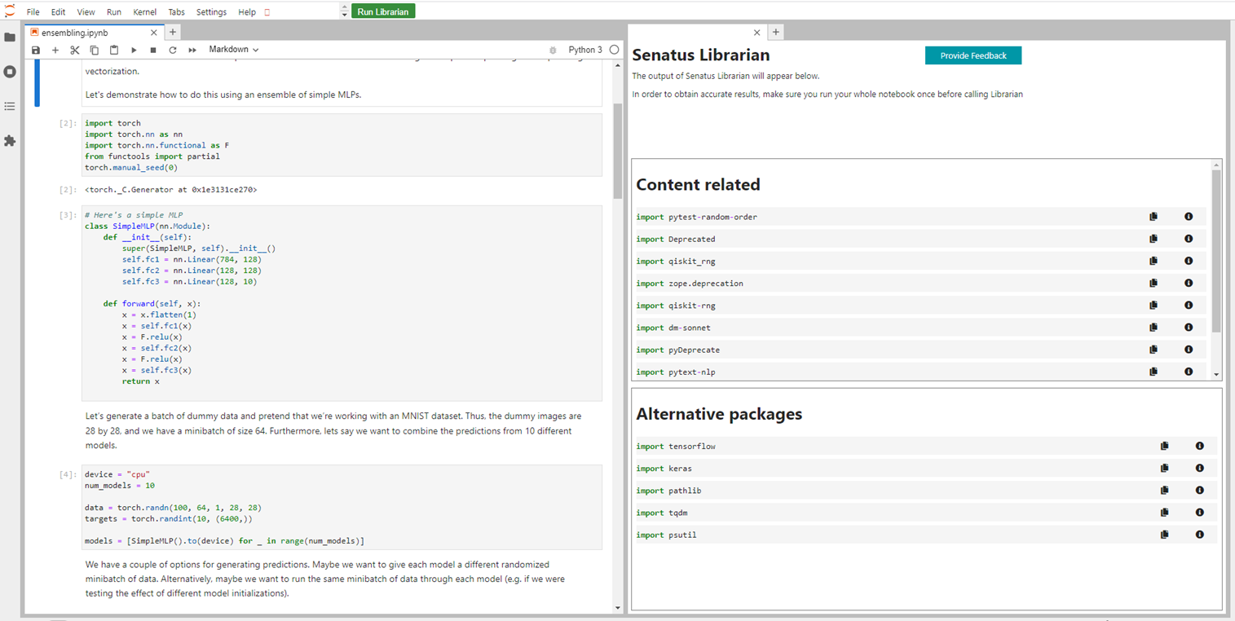The width and height of the screenshot is (1235, 621).
Task: Show info for qiskit_rng package
Action: (x=1189, y=261)
